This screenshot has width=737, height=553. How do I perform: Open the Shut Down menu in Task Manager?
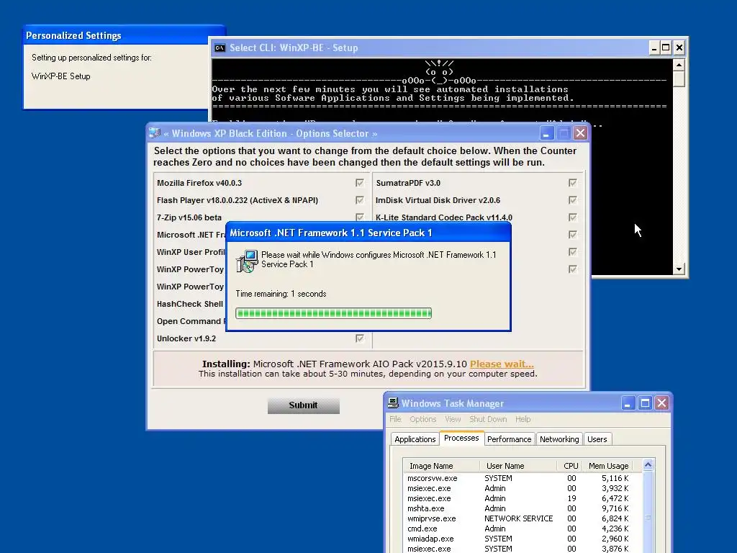coord(488,419)
